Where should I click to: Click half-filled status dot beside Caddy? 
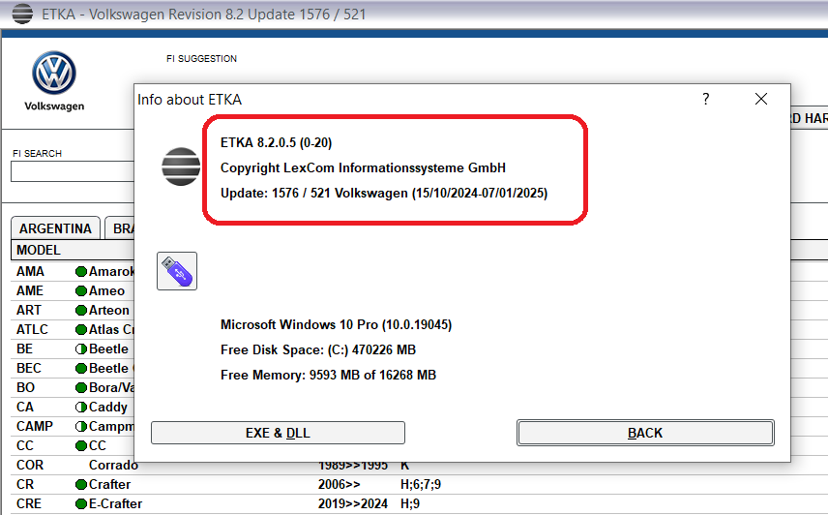(81, 408)
